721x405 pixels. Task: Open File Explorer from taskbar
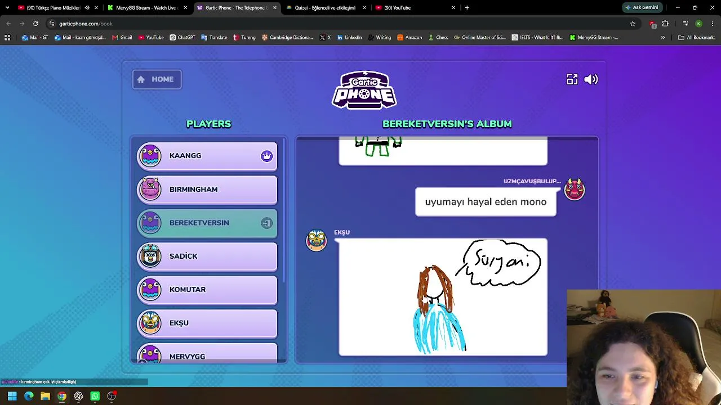click(45, 396)
